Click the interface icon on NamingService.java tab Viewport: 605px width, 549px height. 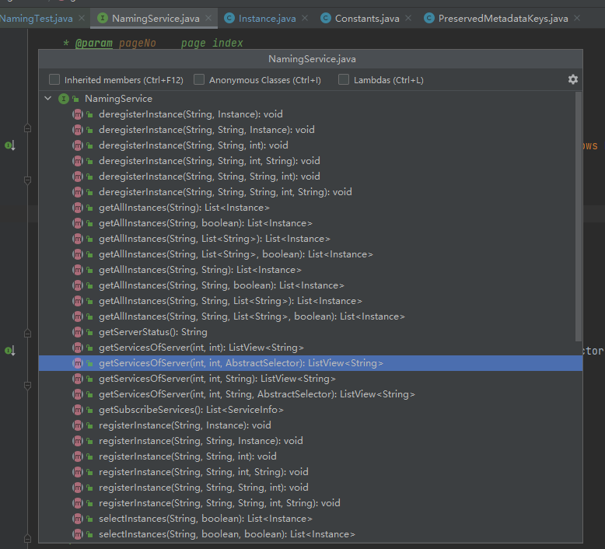(103, 18)
